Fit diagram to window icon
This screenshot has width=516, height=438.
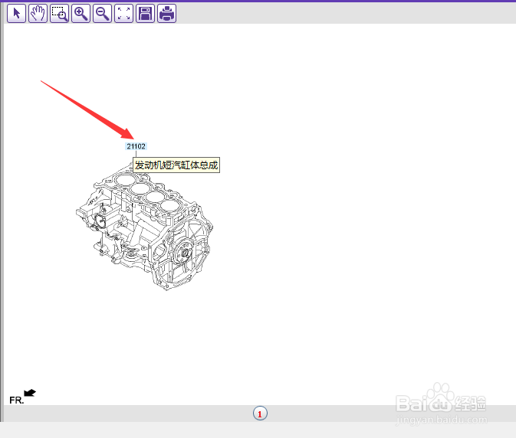[x=123, y=14]
